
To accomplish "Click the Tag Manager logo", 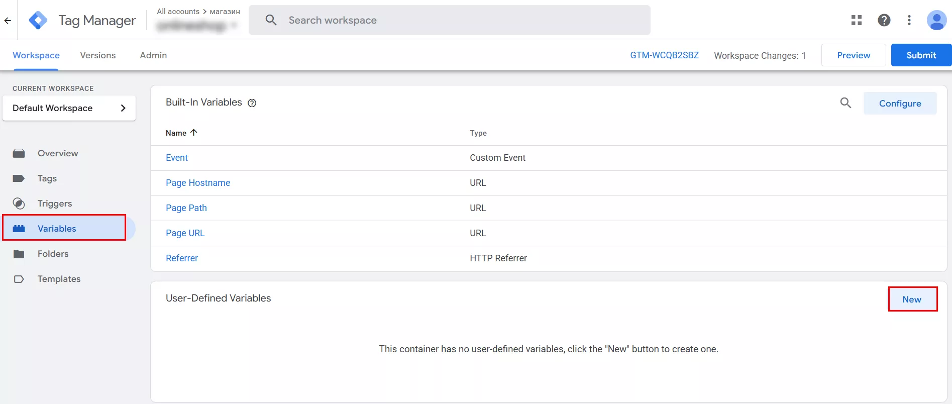I will click(x=38, y=21).
